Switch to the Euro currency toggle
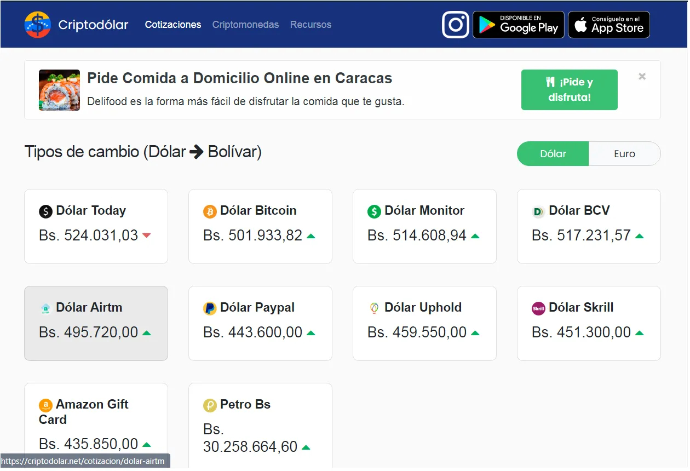 pos(625,154)
